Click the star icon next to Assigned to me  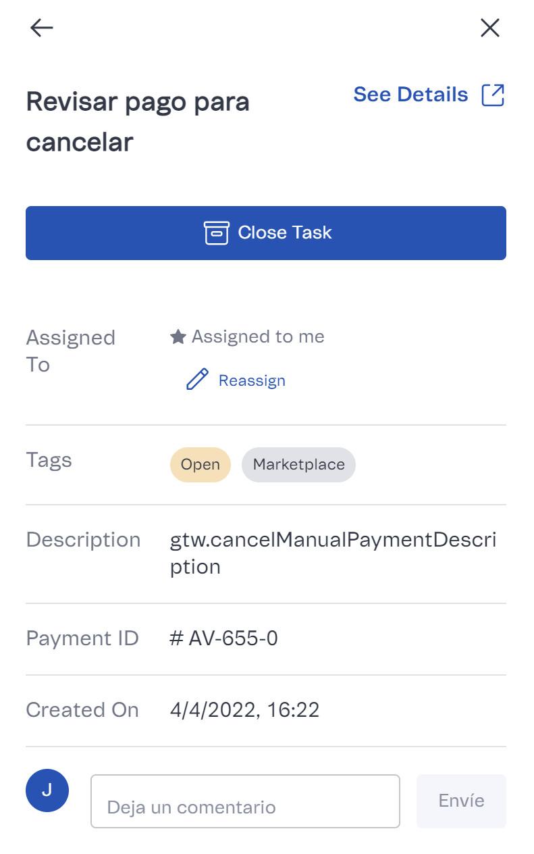point(178,336)
